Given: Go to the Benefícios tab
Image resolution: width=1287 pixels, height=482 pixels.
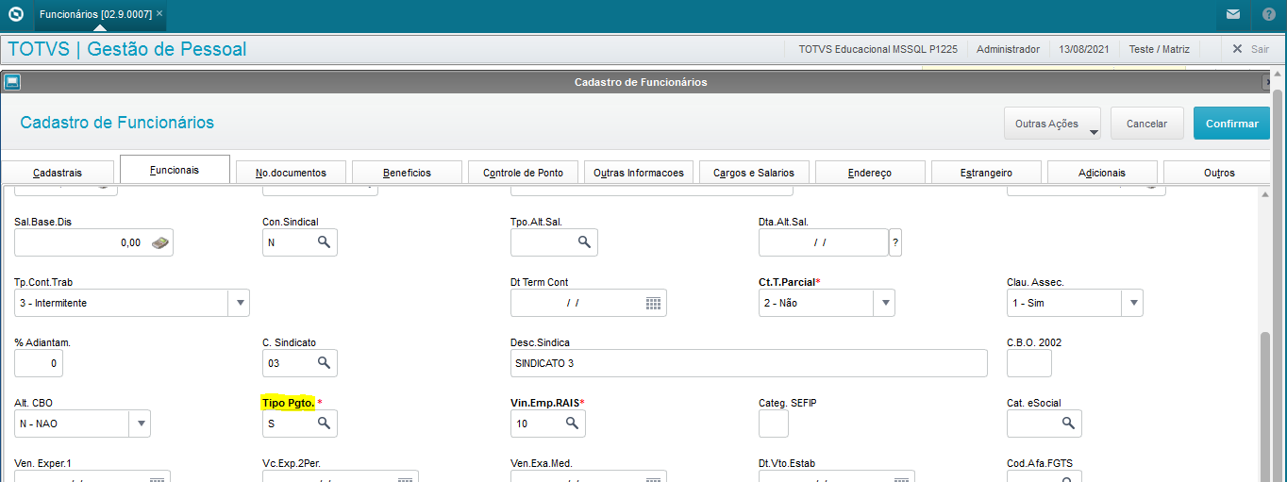Looking at the screenshot, I should click(x=407, y=173).
